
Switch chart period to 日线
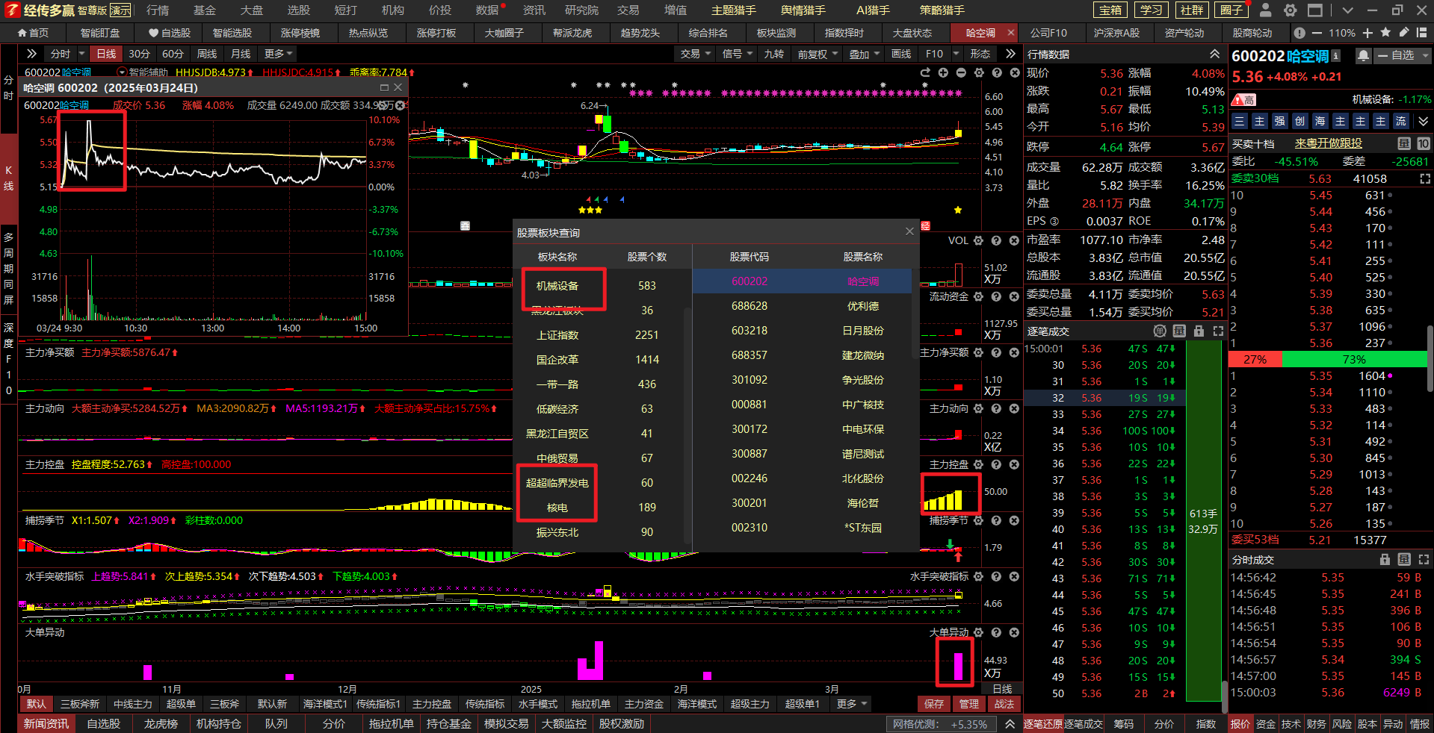click(x=106, y=54)
